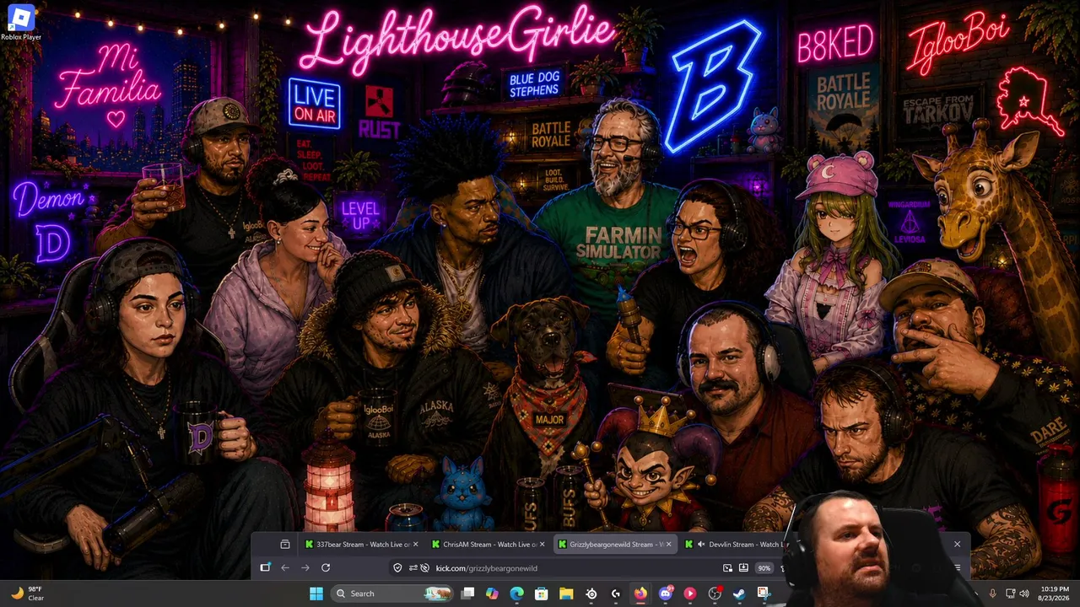The height and width of the screenshot is (607, 1080).
Task: Open Firefox recent browsing view button
Action: point(285,545)
